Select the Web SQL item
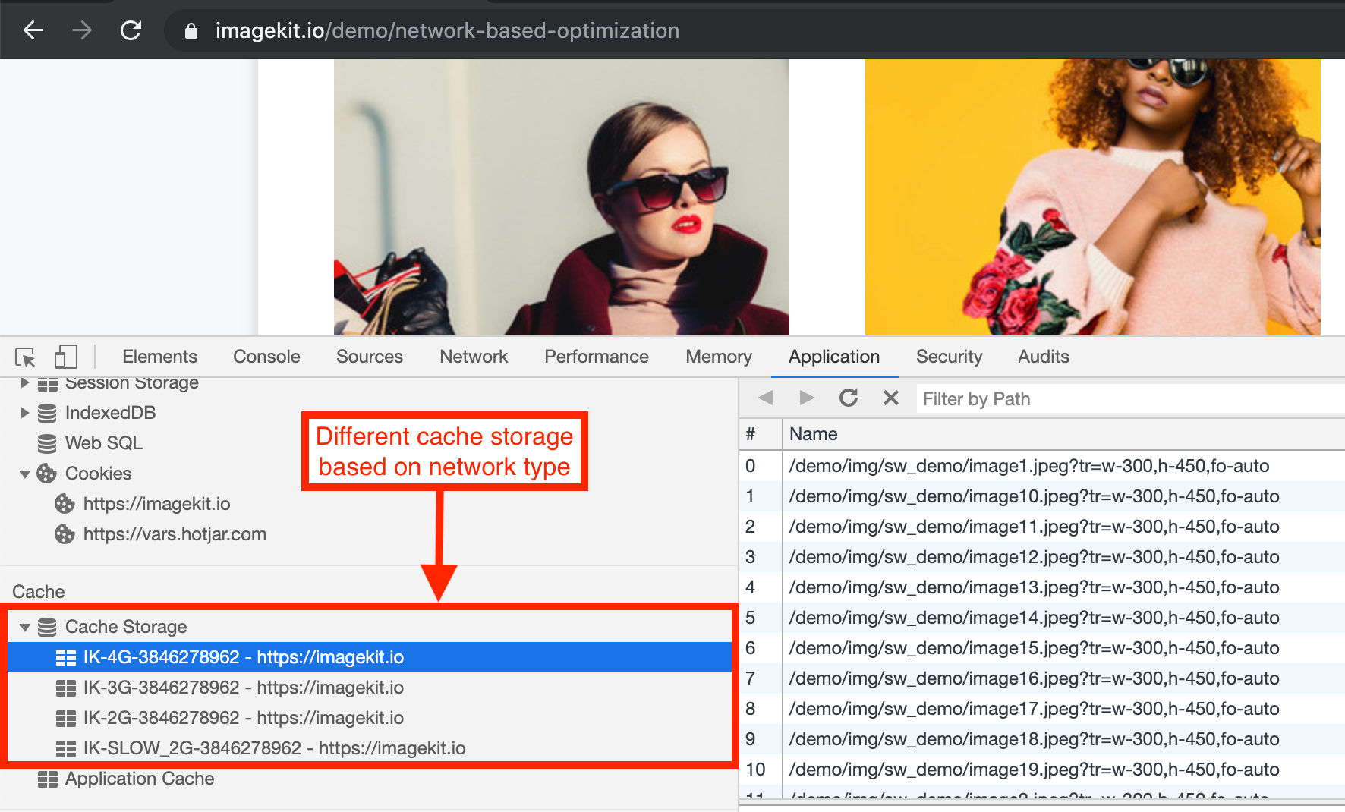The height and width of the screenshot is (812, 1345). click(x=104, y=443)
